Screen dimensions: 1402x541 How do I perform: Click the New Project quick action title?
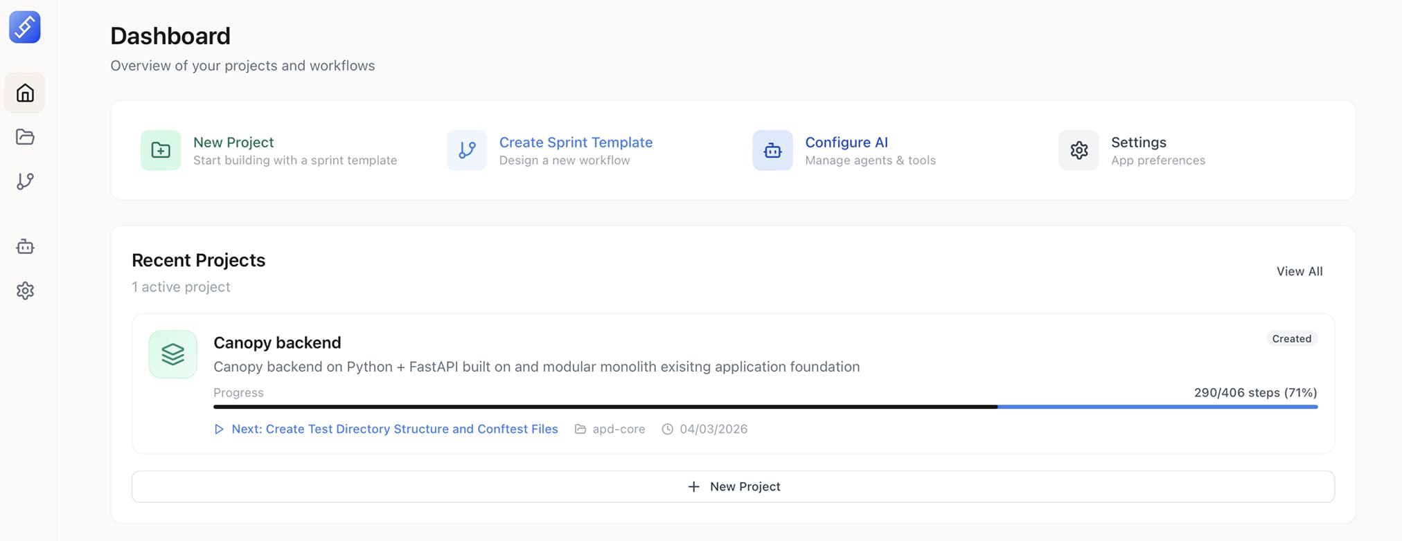(233, 143)
